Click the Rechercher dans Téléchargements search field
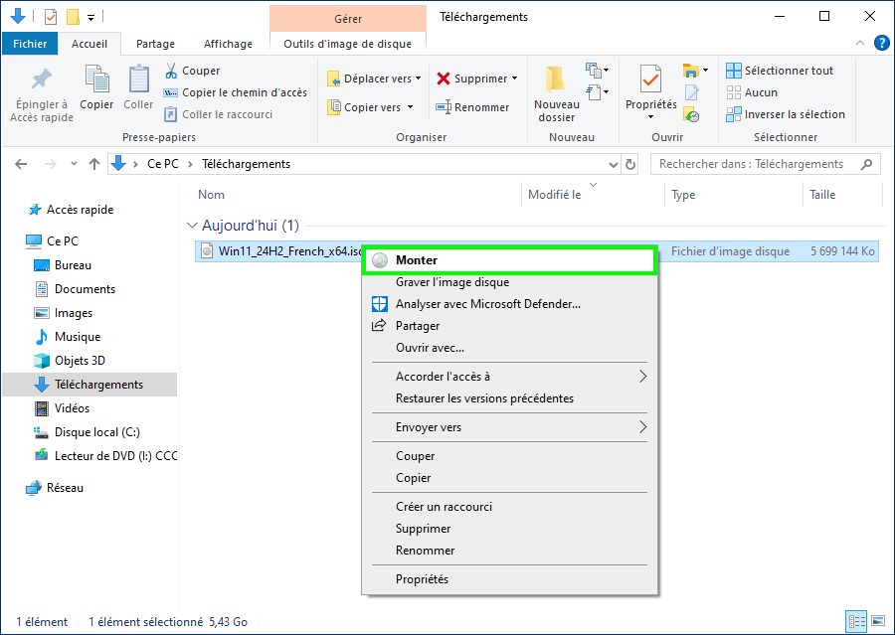 click(x=765, y=164)
